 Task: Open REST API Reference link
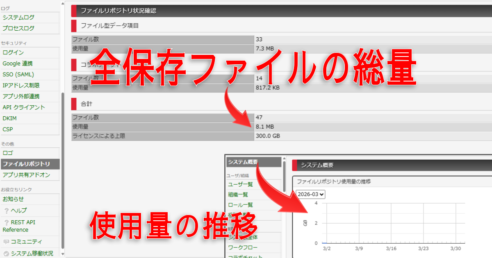[x=19, y=226]
